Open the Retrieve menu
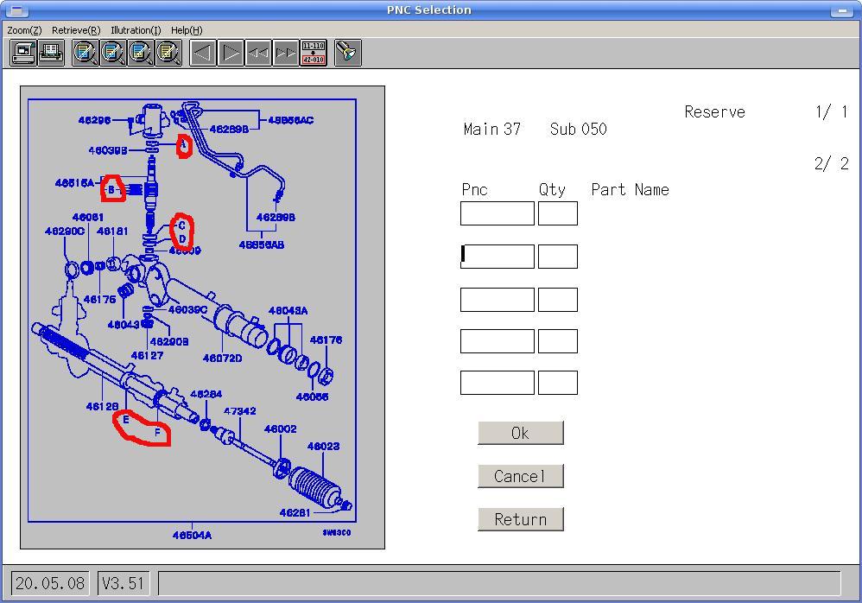The image size is (862, 603). (76, 30)
